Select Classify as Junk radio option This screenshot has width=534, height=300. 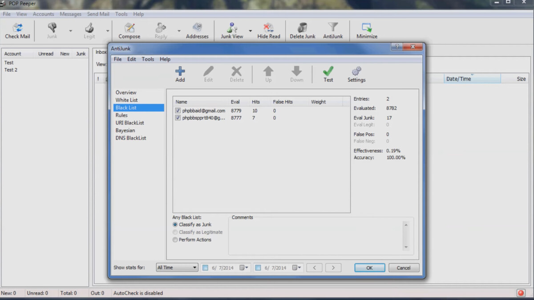[175, 224]
